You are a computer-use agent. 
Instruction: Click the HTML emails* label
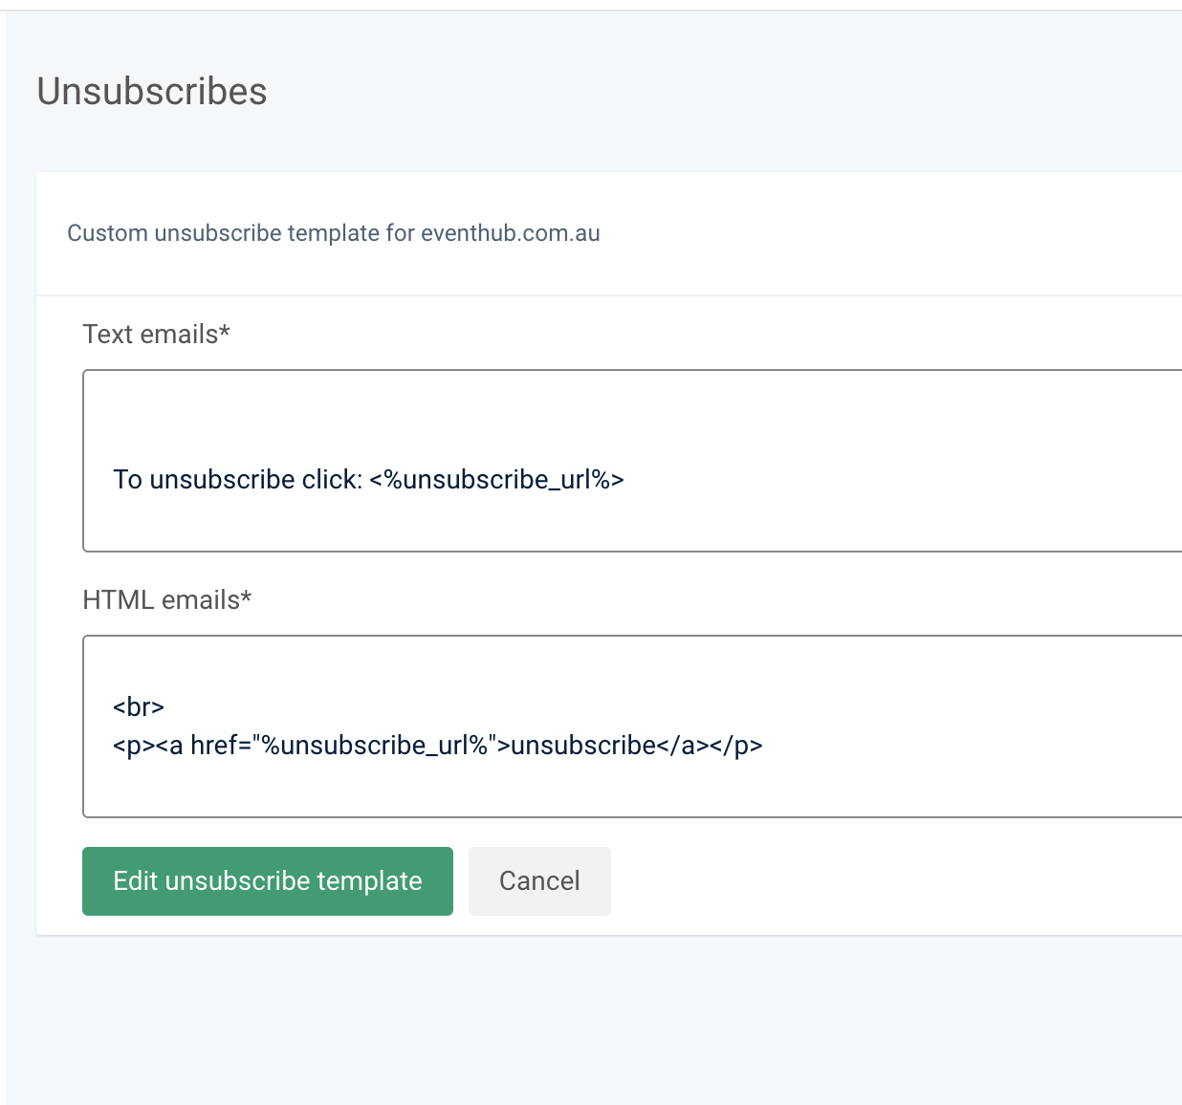161,600
